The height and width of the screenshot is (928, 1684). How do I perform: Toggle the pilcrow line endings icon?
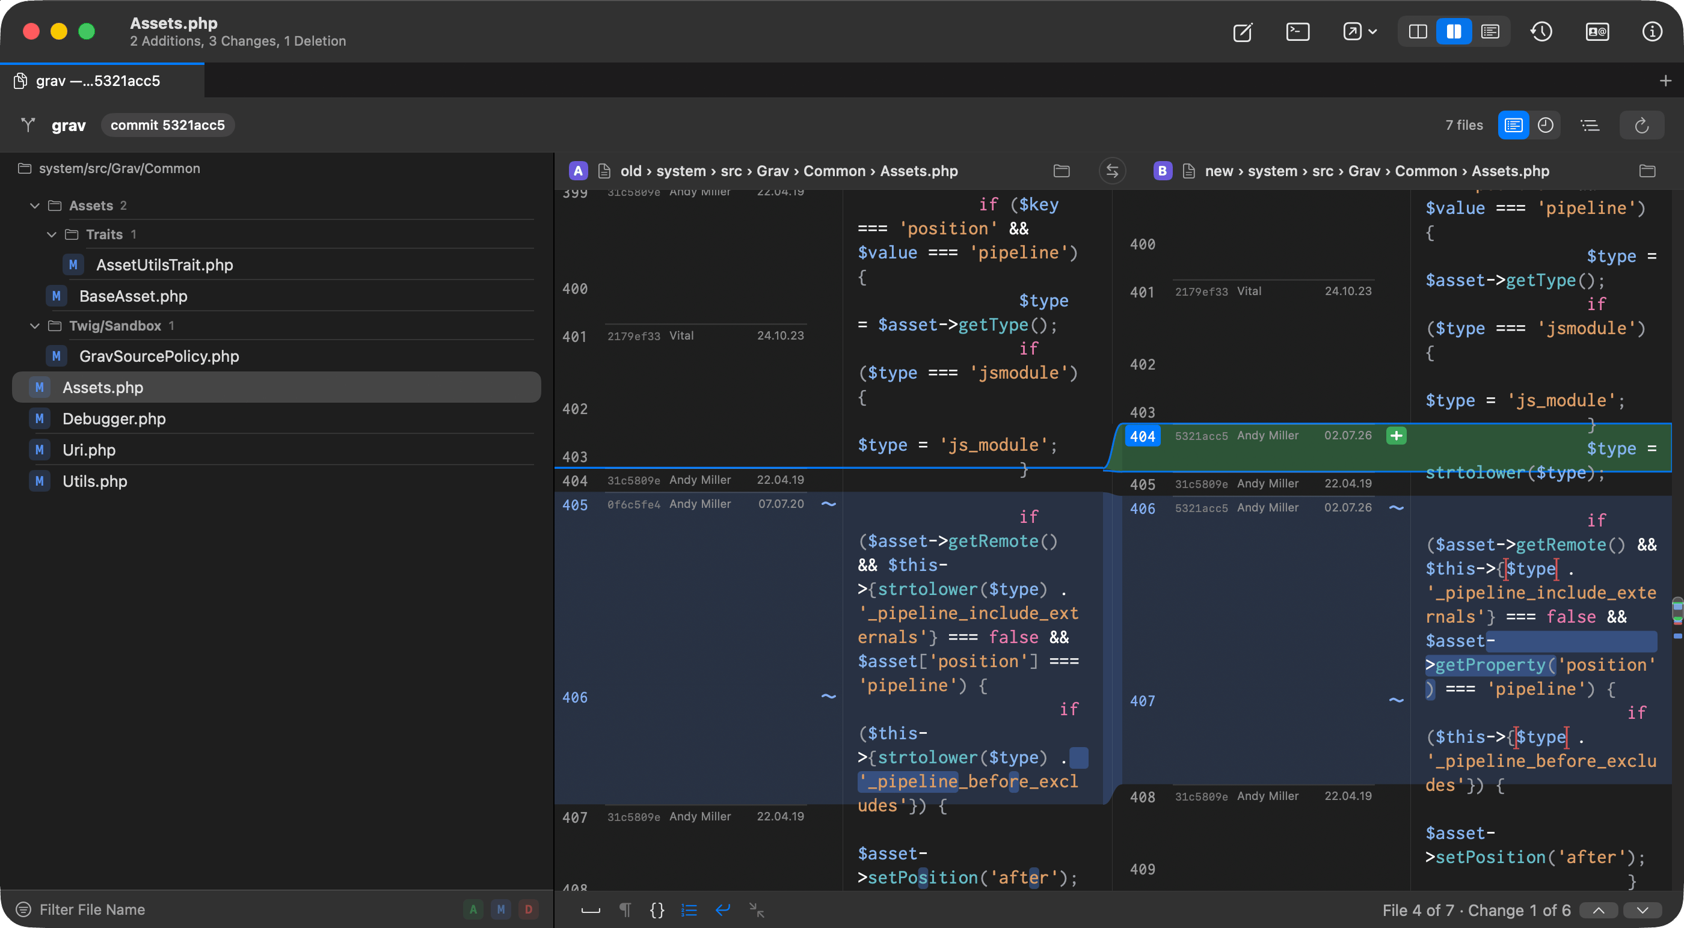pyautogui.click(x=625, y=910)
